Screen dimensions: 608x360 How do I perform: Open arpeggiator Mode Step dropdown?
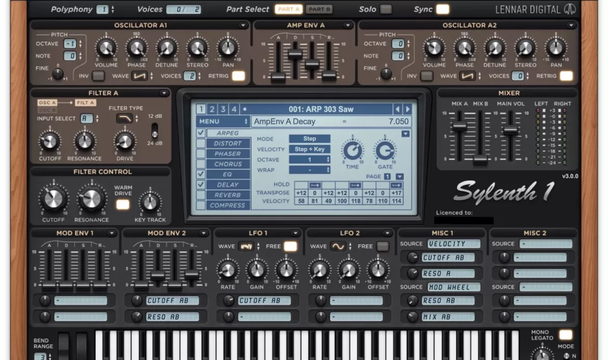coord(309,139)
